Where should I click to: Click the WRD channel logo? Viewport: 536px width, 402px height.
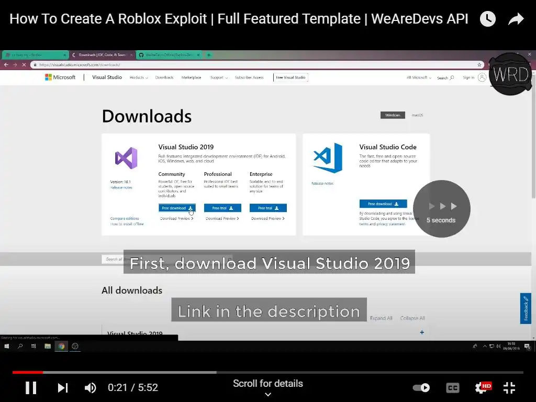(510, 74)
